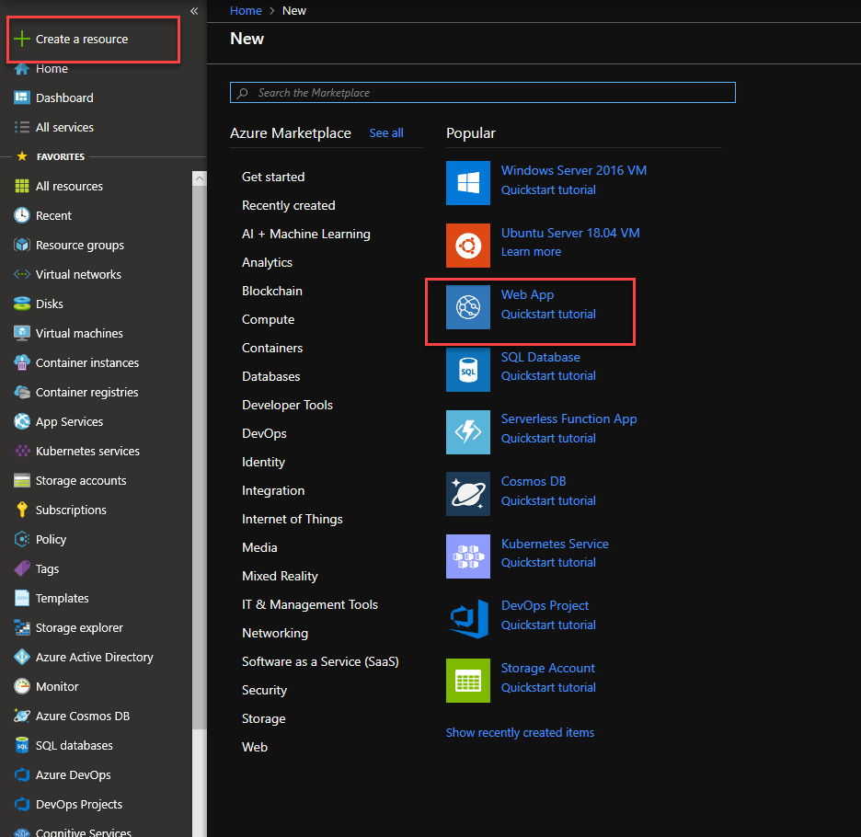Click the Kubernetes services icon in sidebar
The image size is (861, 837).
[22, 451]
